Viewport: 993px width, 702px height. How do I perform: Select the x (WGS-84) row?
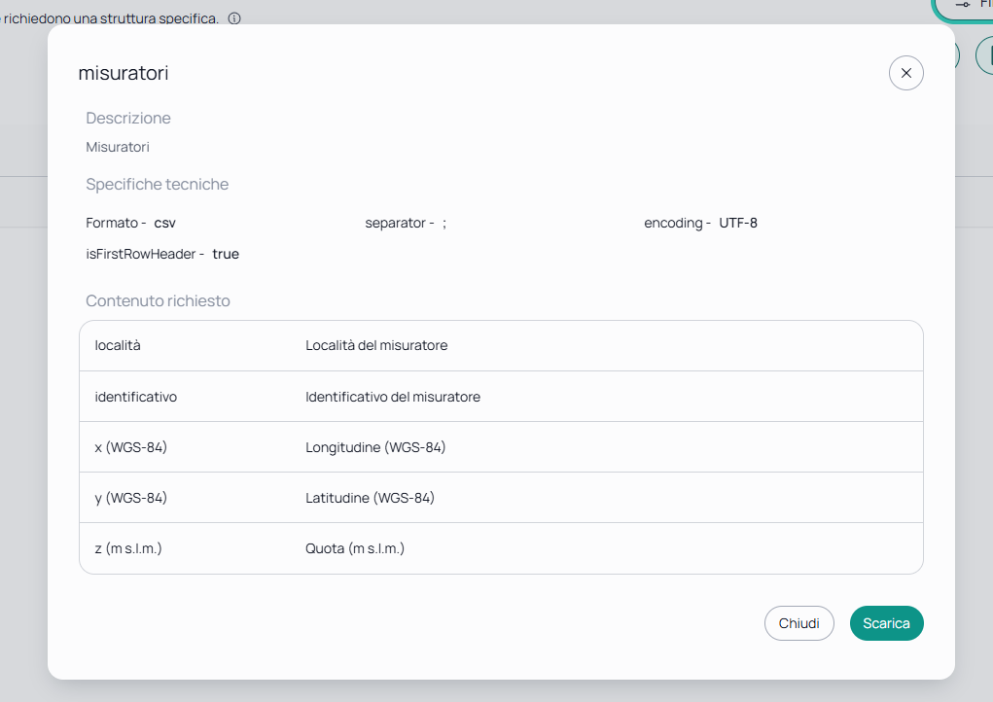[501, 447]
